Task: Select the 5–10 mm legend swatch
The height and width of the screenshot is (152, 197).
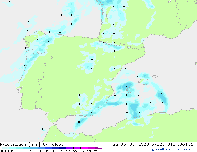Action: point(34,148)
